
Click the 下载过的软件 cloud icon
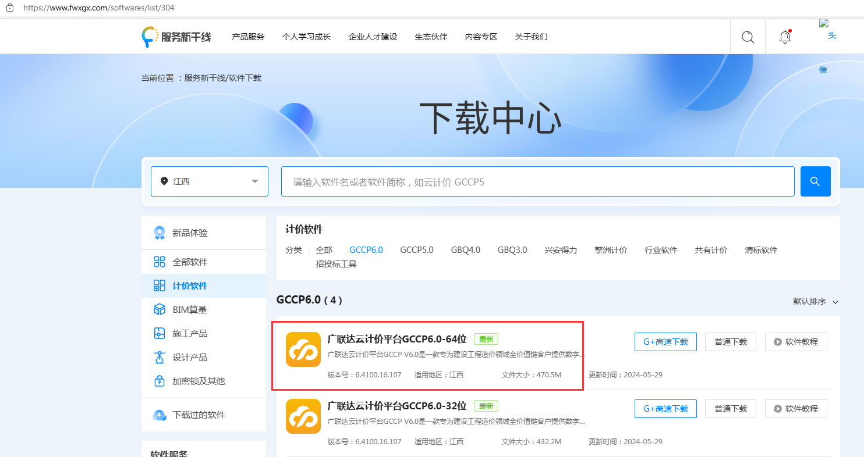(160, 415)
